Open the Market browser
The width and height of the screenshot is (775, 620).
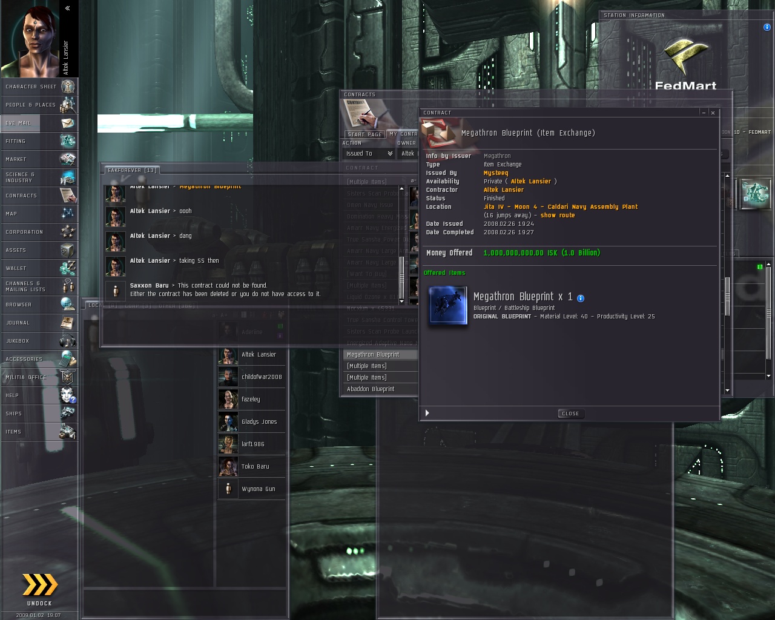(x=39, y=159)
